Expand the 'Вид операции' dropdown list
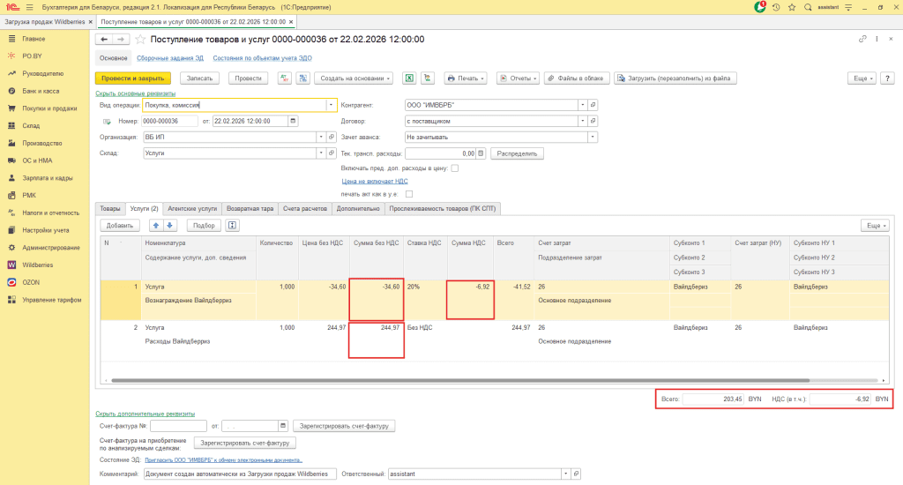The width and height of the screenshot is (903, 485). pos(332,104)
